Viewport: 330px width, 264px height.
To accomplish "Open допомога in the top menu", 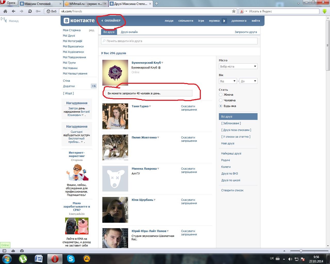I will point(239,21).
